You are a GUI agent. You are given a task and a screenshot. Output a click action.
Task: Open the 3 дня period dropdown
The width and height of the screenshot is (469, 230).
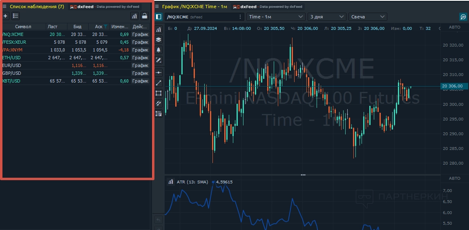pos(327,17)
